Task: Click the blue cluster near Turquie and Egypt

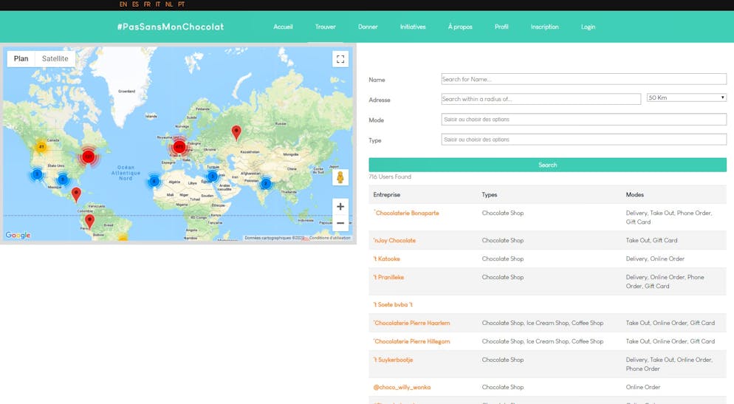Action: pos(213,177)
